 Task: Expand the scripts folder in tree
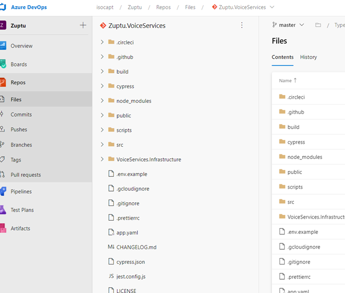102,130
